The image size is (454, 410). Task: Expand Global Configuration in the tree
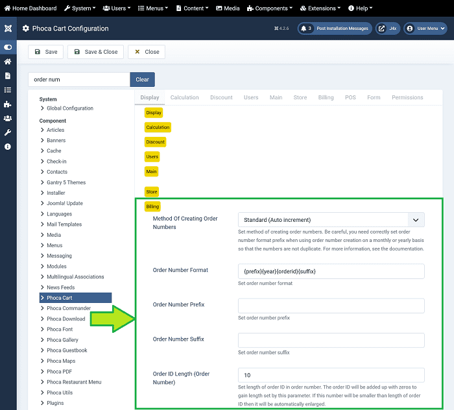pyautogui.click(x=69, y=108)
